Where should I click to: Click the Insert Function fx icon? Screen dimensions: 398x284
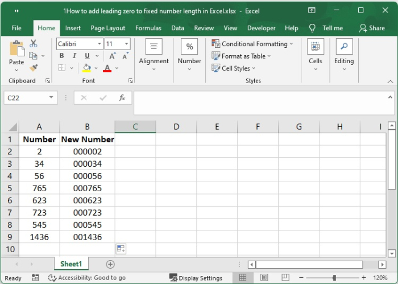[x=122, y=98]
